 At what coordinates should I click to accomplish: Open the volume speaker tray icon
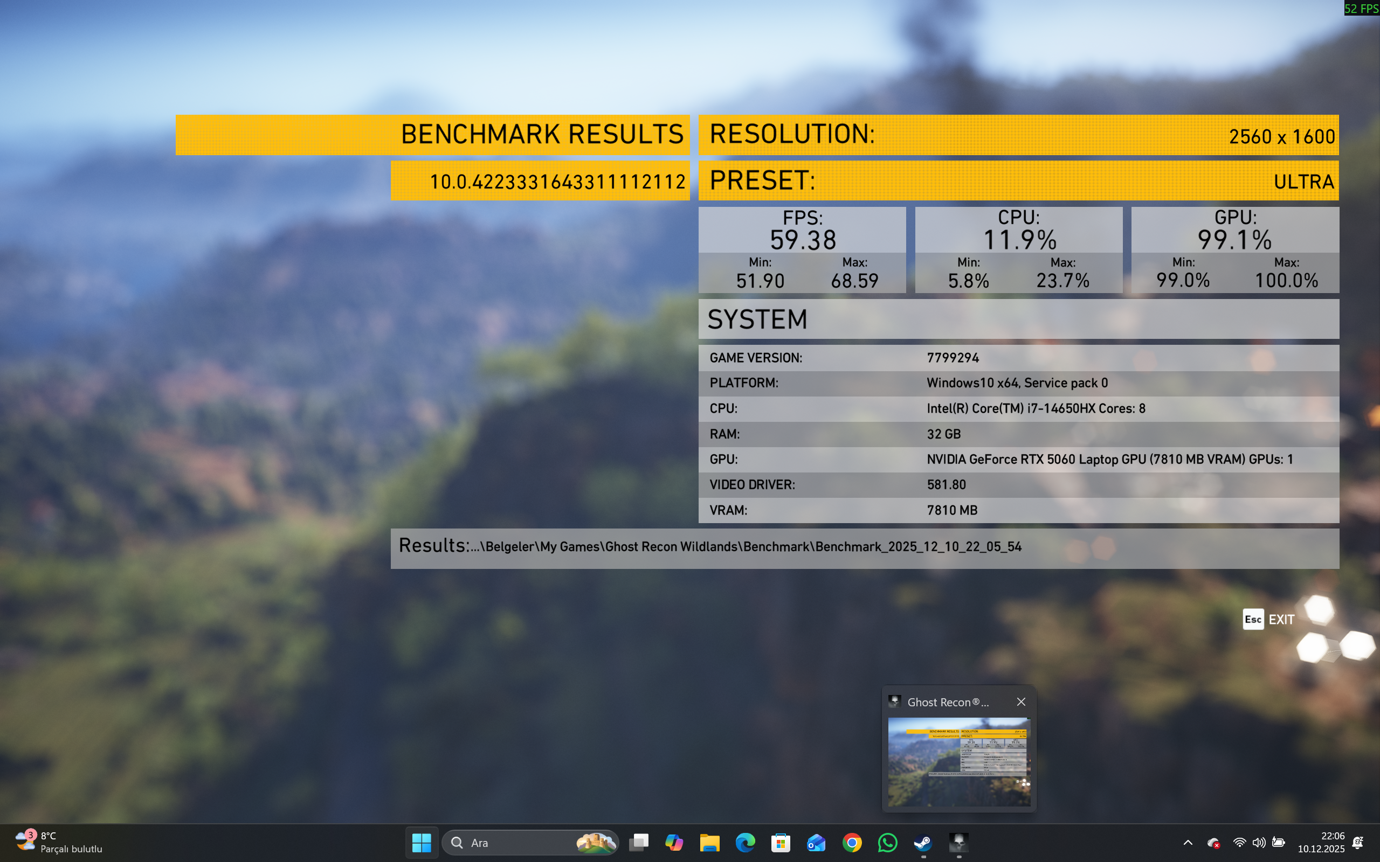point(1259,842)
